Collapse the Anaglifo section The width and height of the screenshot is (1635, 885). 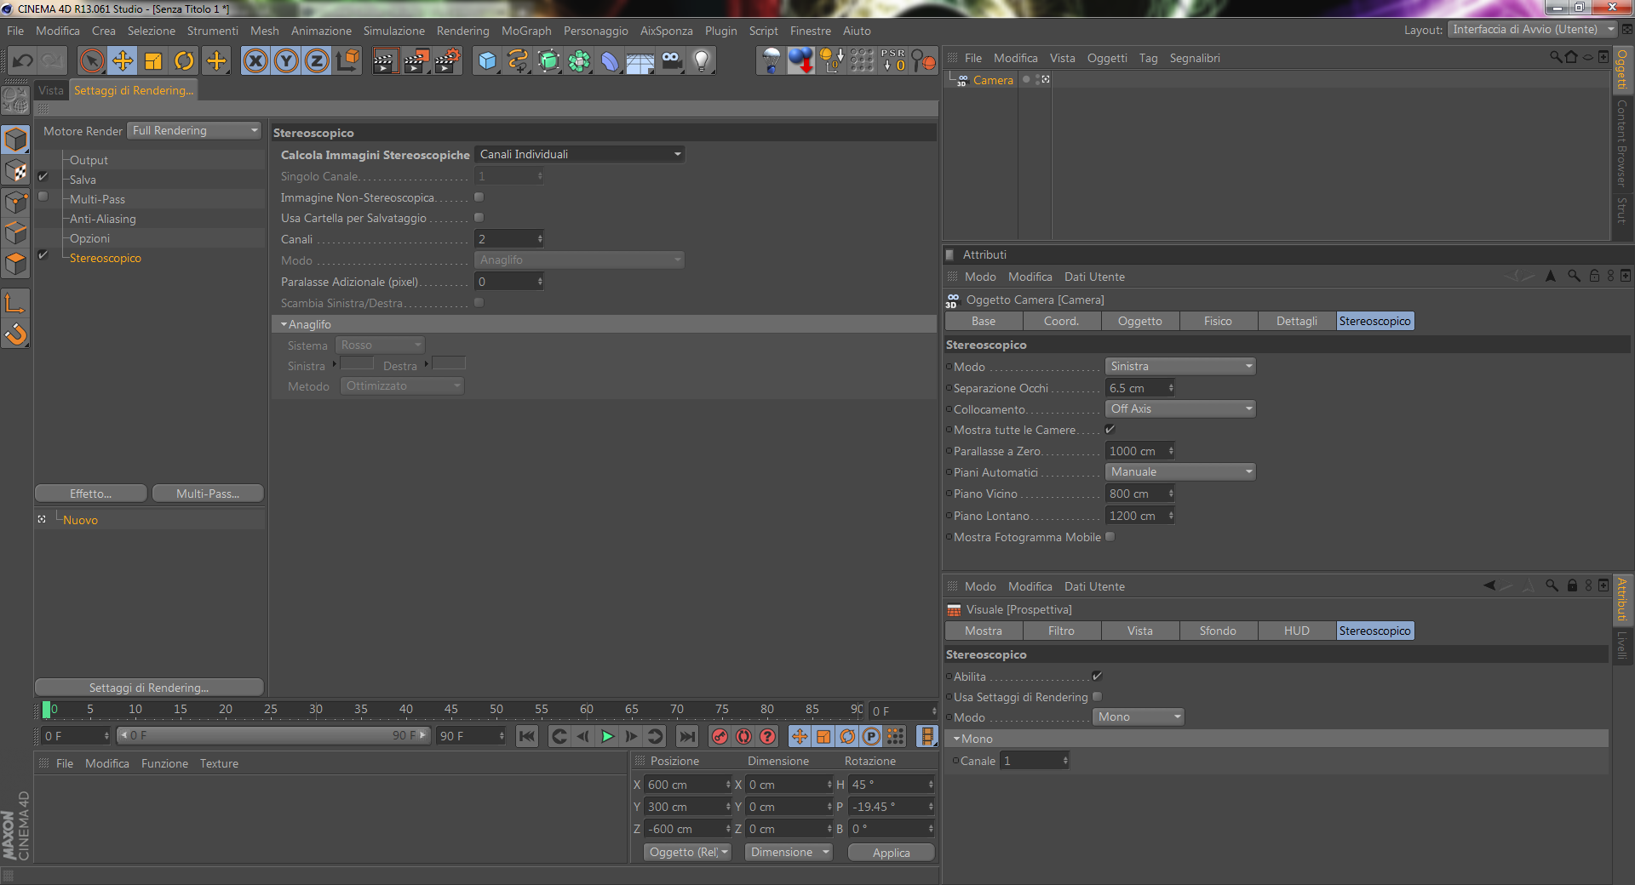click(284, 325)
